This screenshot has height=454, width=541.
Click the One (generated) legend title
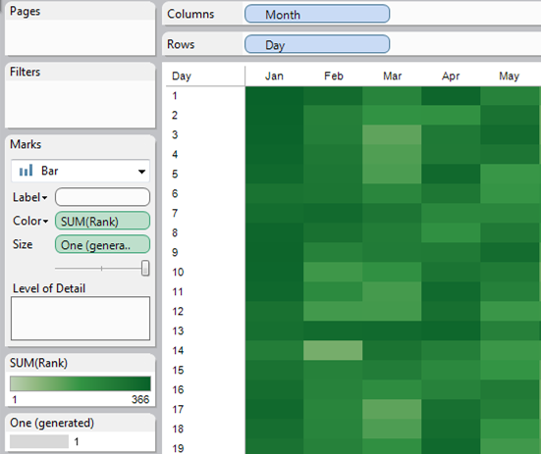click(x=52, y=423)
